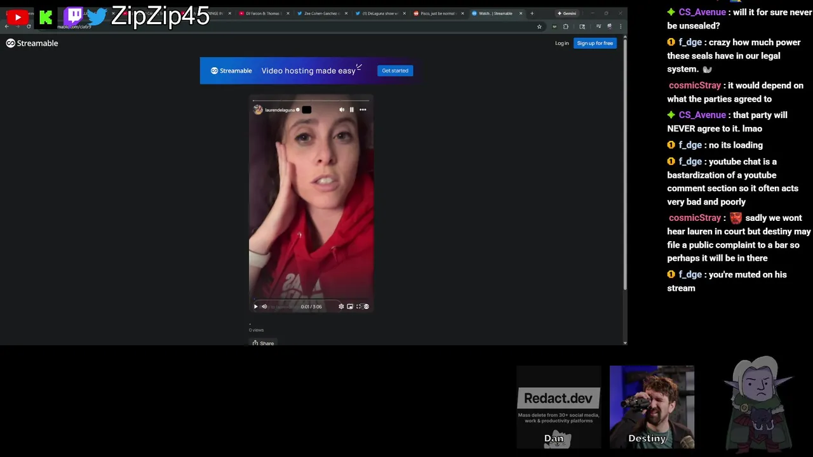Click the Streamable logo in the page header
The height and width of the screenshot is (457, 813).
pos(32,43)
